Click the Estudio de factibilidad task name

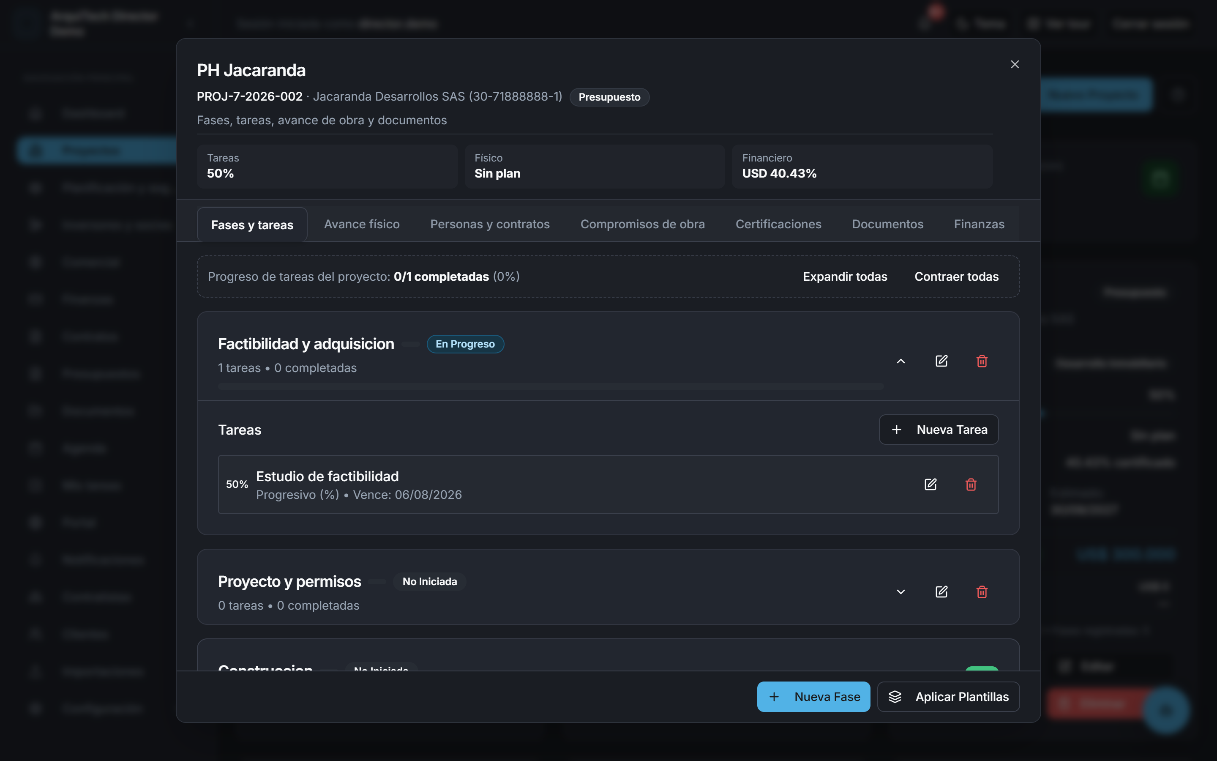327,476
